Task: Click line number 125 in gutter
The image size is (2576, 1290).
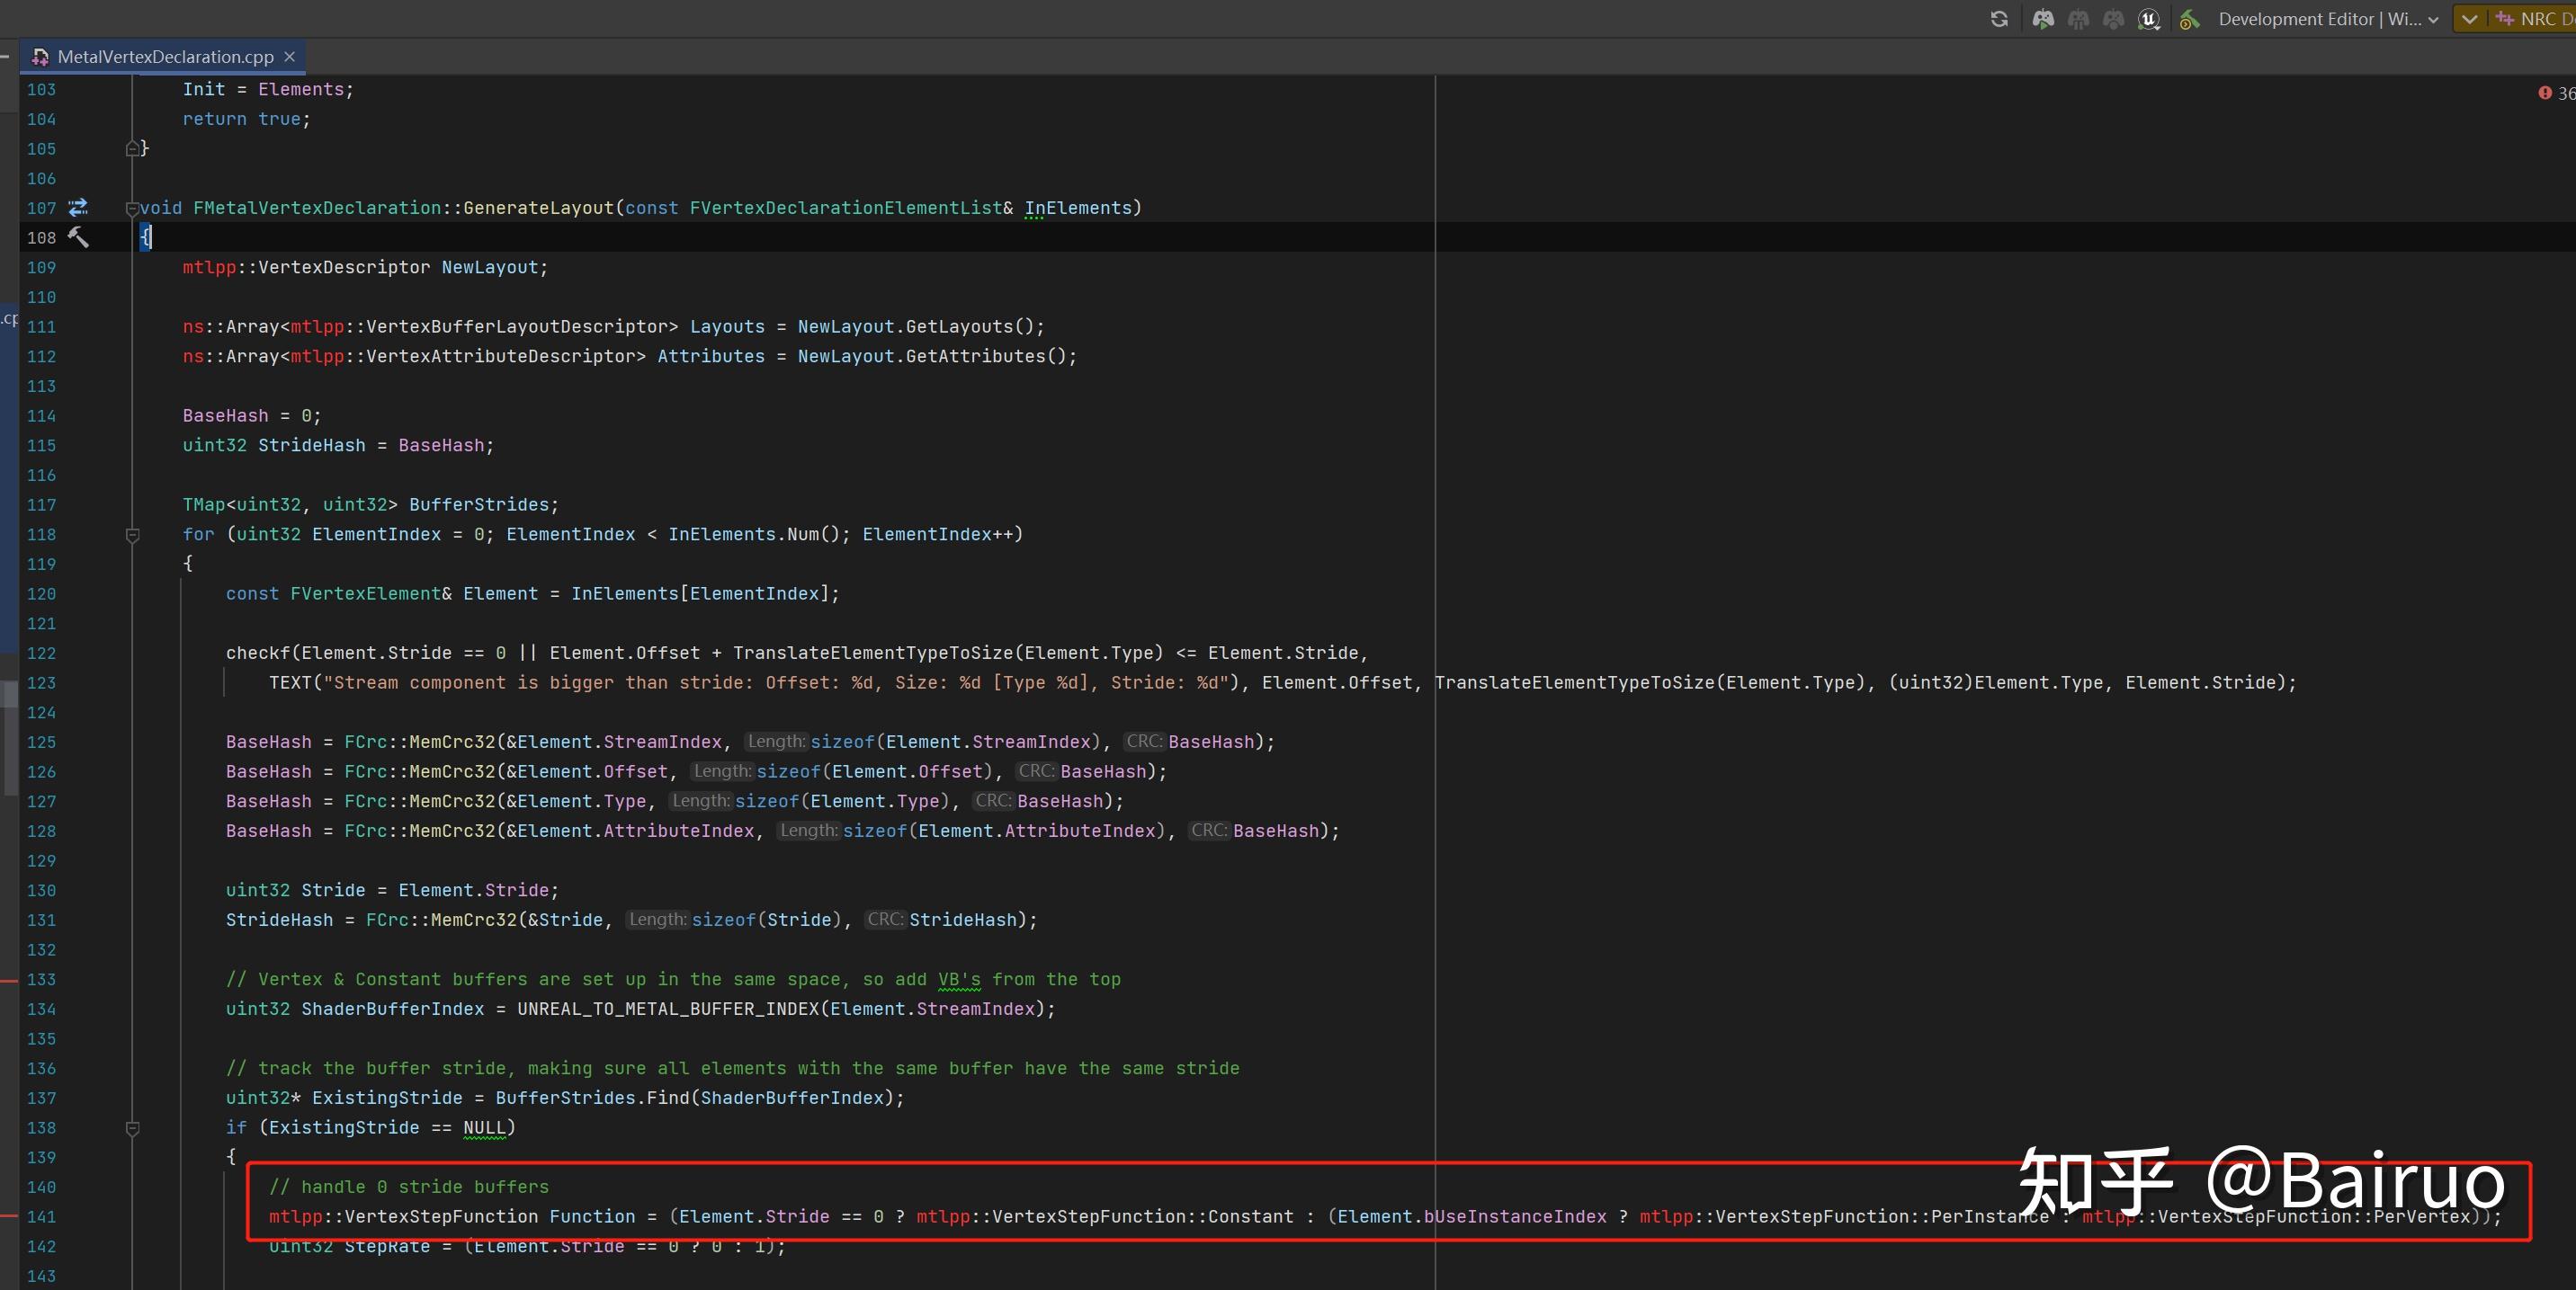Action: (41, 743)
